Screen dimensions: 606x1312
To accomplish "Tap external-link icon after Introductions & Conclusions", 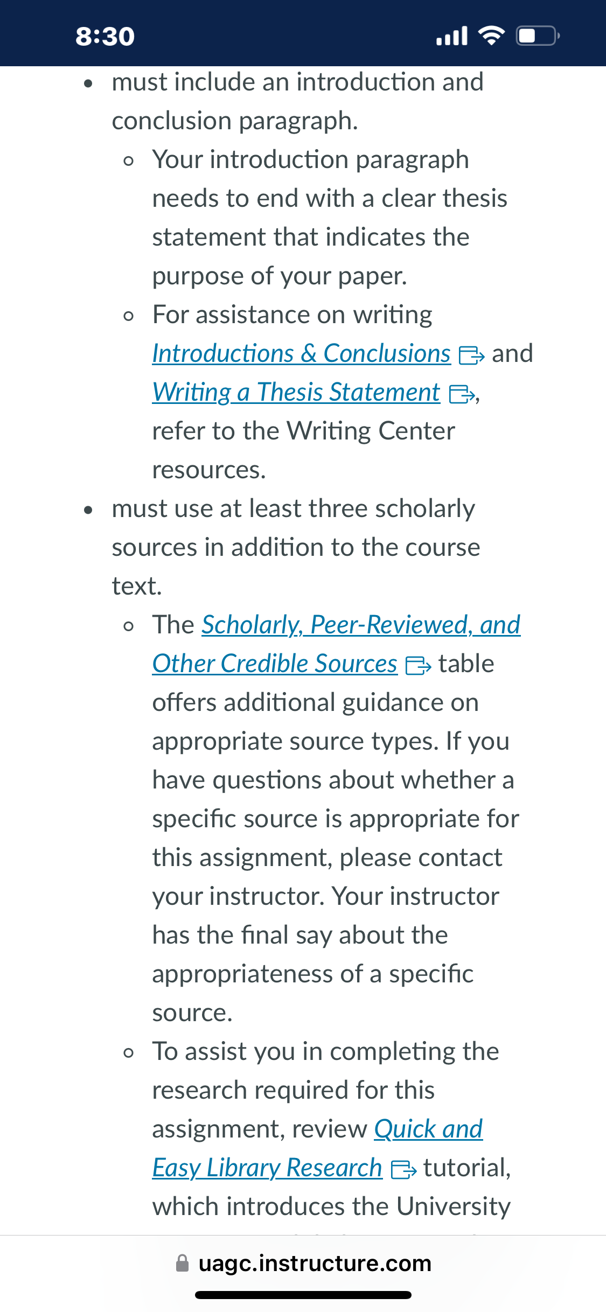I will point(471,355).
